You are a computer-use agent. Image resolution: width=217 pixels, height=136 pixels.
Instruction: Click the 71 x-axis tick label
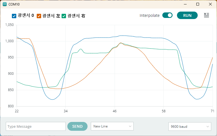coord(212,111)
